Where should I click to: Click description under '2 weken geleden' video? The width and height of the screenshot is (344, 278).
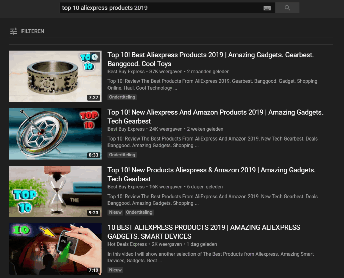[x=213, y=142]
